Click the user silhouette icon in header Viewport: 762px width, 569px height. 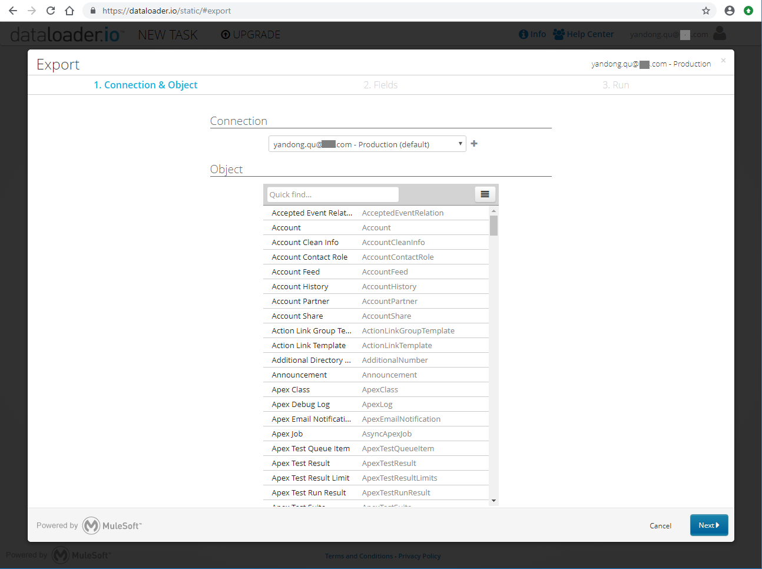tap(720, 33)
